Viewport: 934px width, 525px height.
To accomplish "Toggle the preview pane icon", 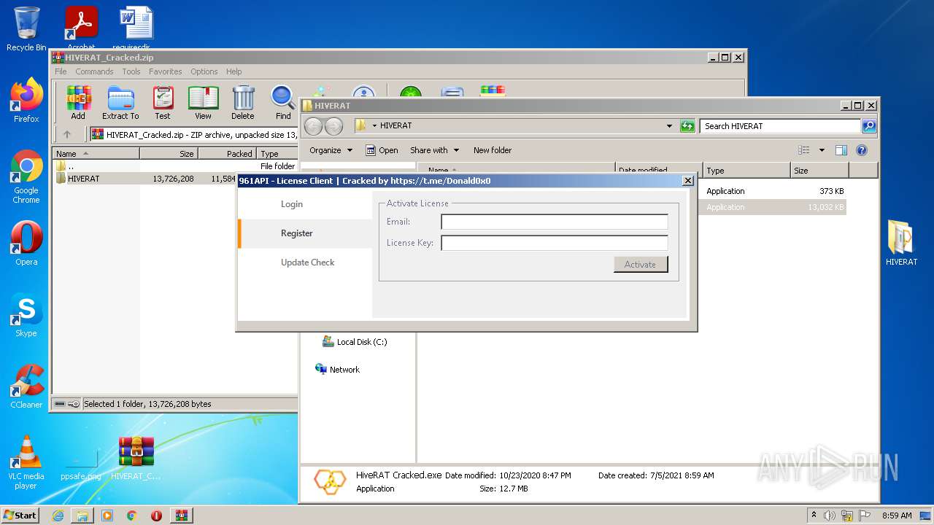I will pyautogui.click(x=841, y=150).
